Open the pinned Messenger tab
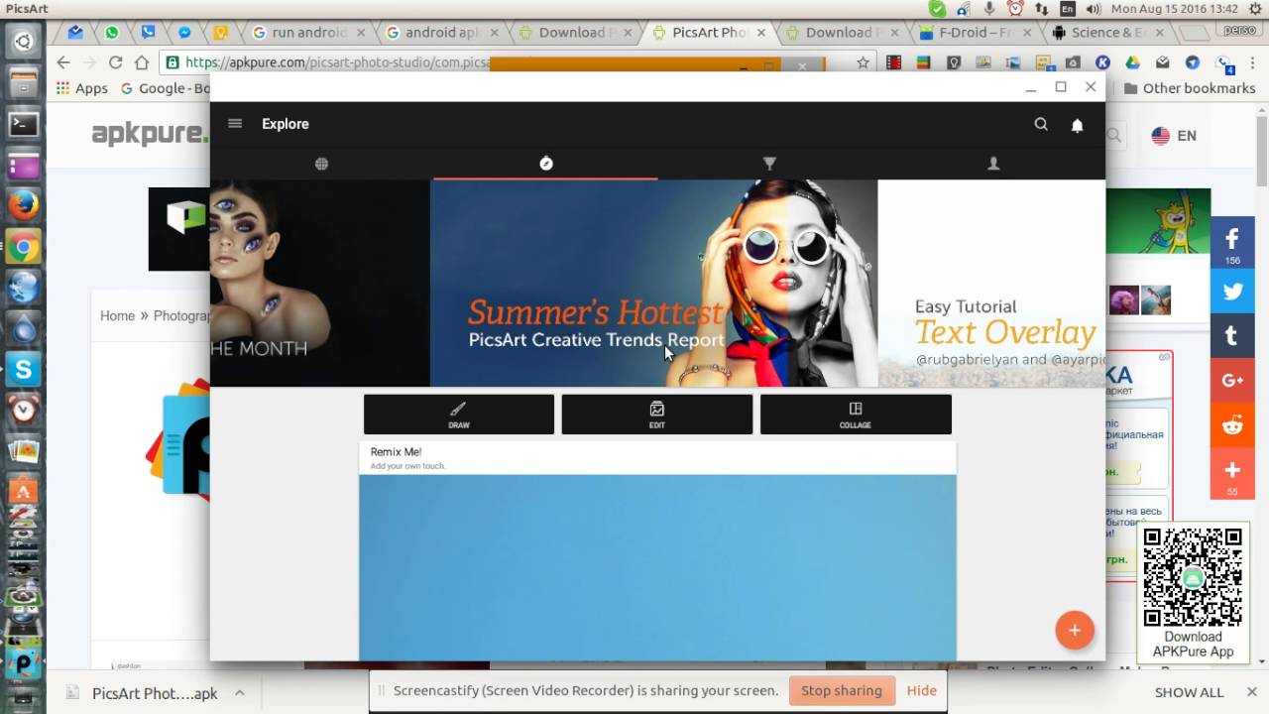 pyautogui.click(x=184, y=33)
